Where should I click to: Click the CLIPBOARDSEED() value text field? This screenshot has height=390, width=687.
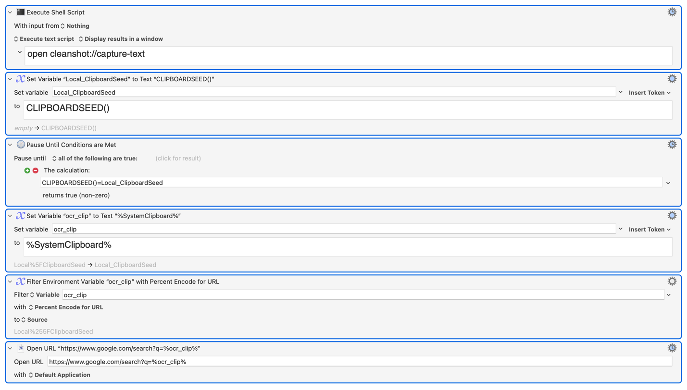pyautogui.click(x=348, y=110)
